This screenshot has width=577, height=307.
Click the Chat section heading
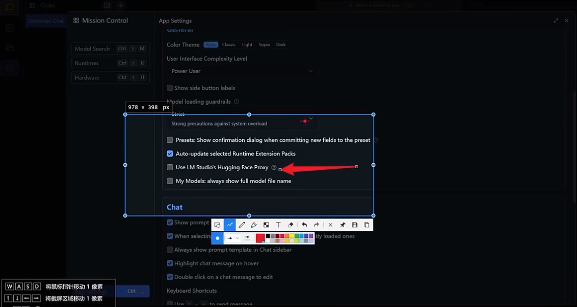click(x=175, y=207)
